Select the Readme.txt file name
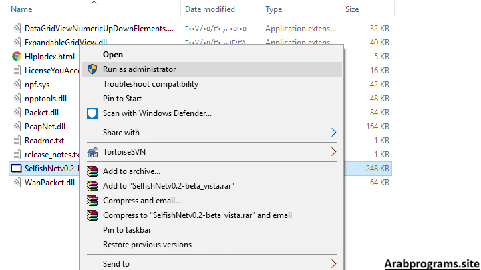Viewport: 481px width, 270px height. click(45, 141)
